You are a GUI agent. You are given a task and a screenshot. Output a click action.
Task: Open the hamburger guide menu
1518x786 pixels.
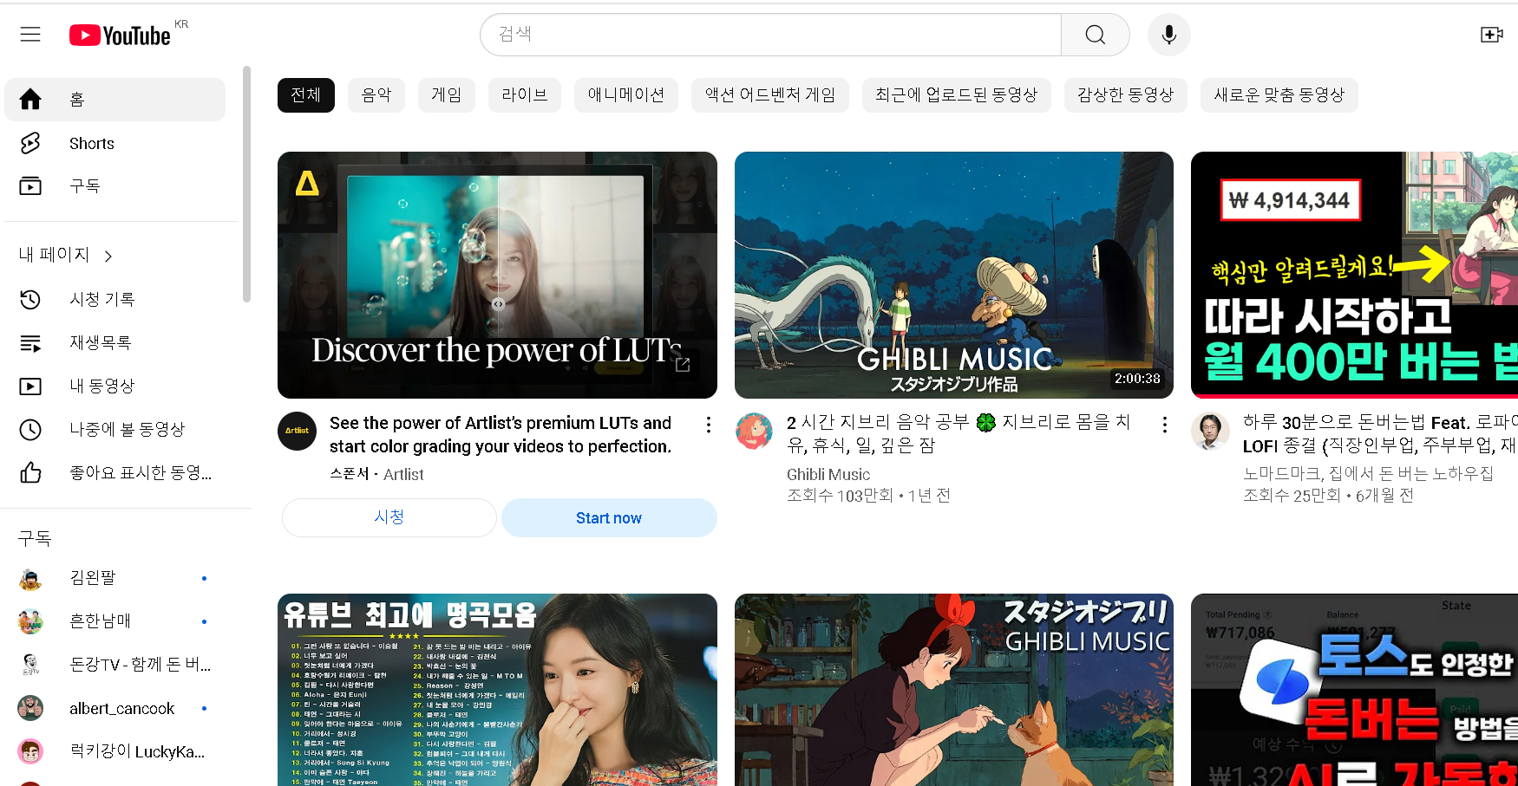[30, 34]
